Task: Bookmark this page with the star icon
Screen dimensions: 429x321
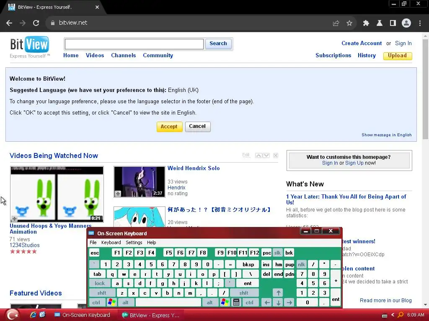Action: (x=349, y=23)
